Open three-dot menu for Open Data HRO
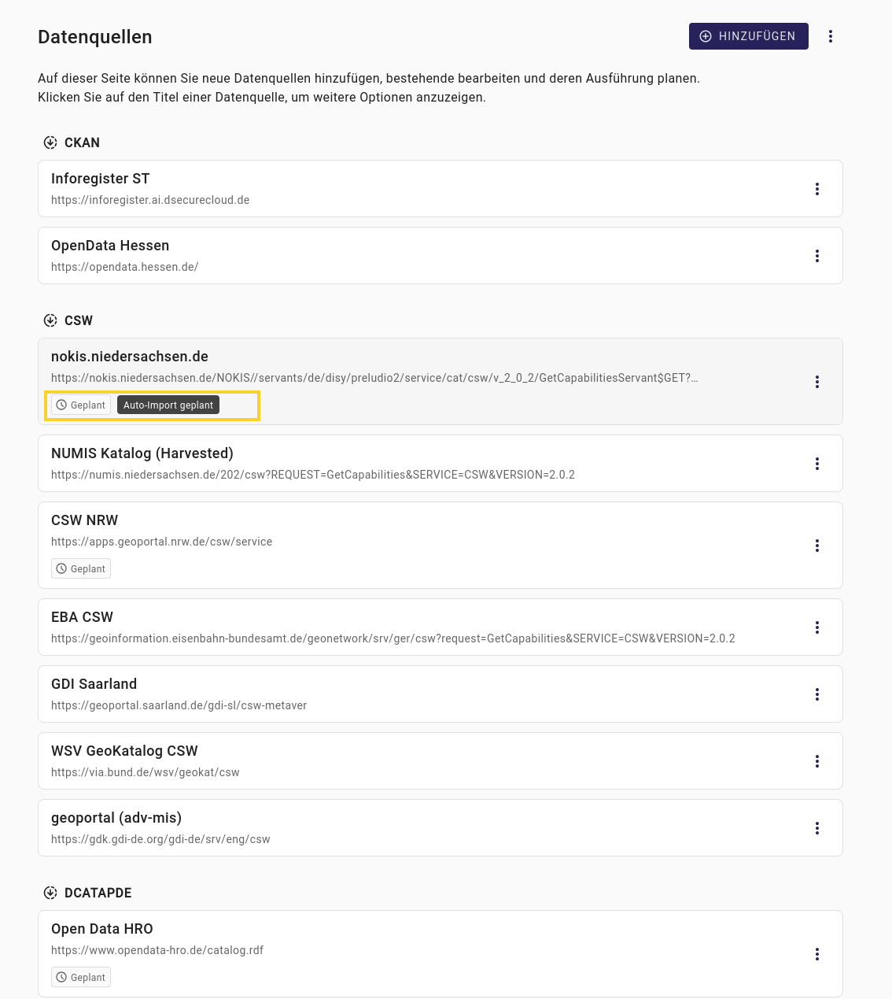The height and width of the screenshot is (999, 892). pos(817,954)
